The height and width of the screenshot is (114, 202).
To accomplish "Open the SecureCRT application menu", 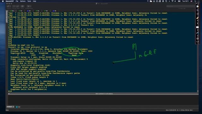I will click(x=10, y=1).
